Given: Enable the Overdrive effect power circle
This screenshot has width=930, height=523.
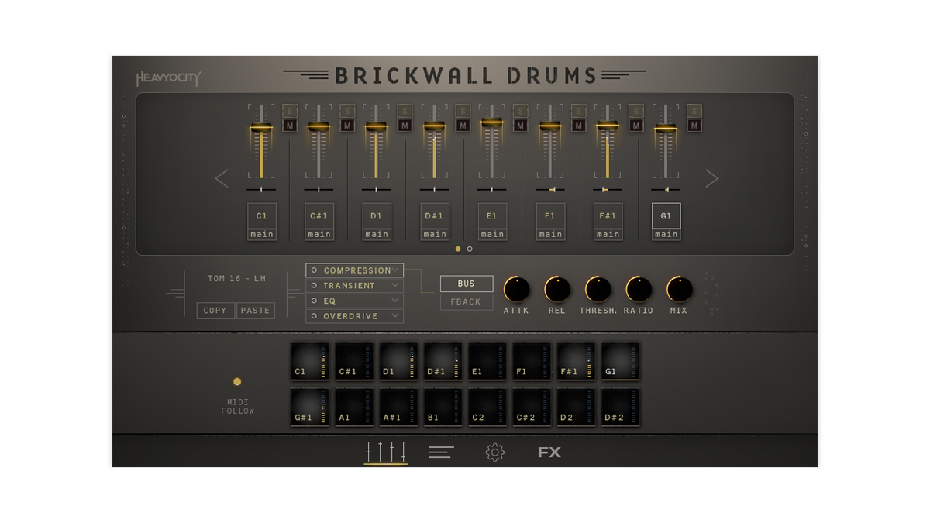Looking at the screenshot, I should coord(314,316).
